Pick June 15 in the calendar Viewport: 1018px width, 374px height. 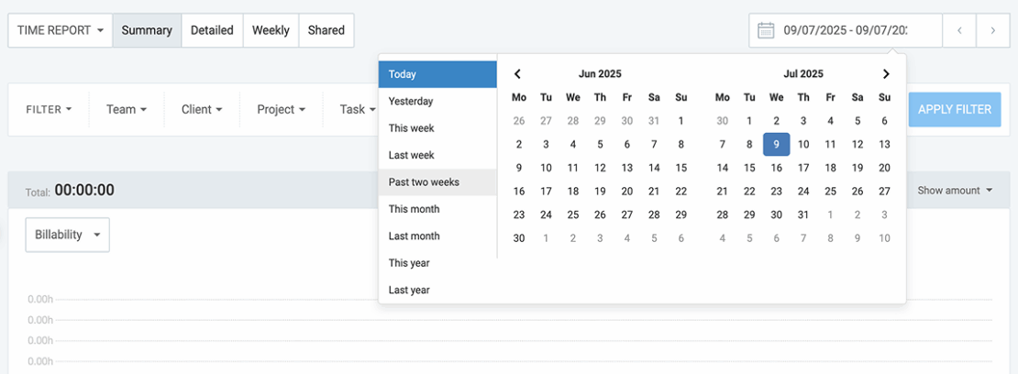pyautogui.click(x=681, y=168)
